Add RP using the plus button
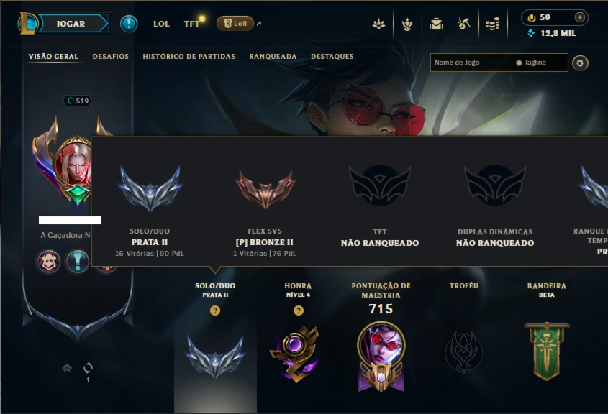608x414 pixels. point(580,17)
